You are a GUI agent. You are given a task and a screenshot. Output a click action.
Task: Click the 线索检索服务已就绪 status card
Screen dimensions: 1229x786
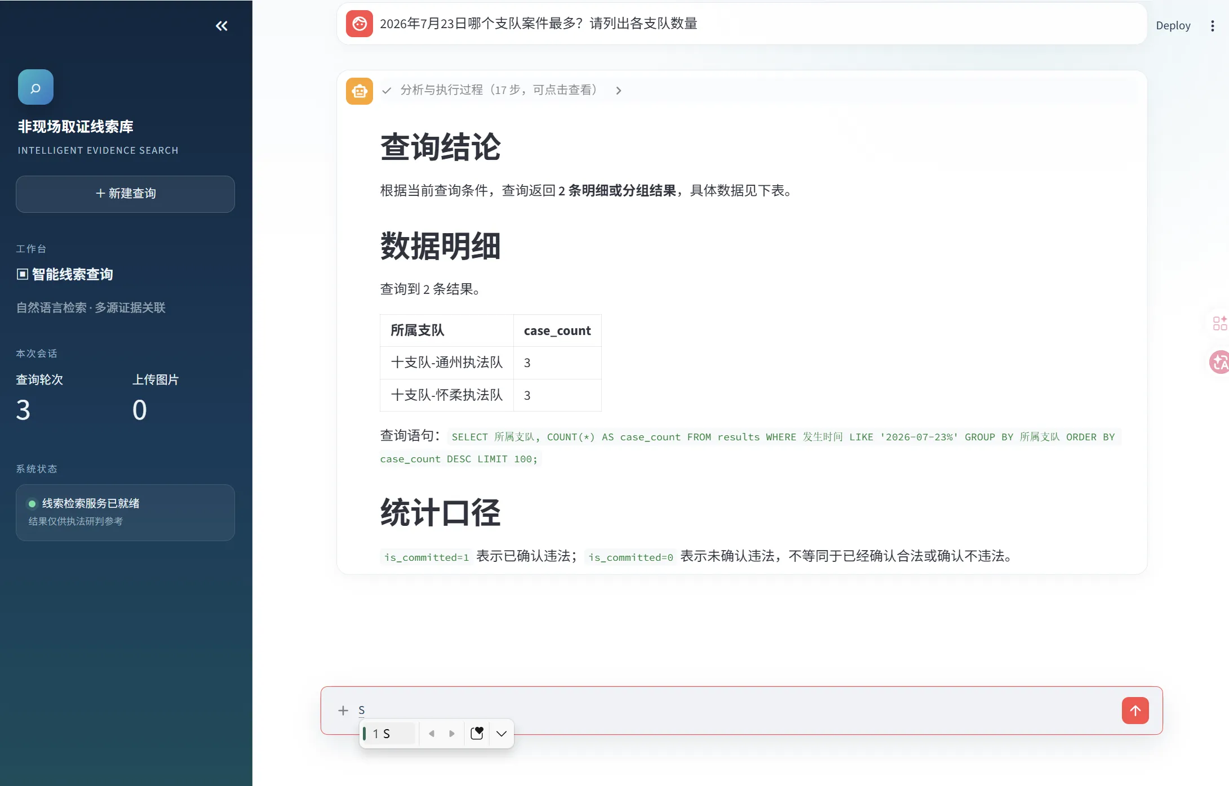(125, 512)
